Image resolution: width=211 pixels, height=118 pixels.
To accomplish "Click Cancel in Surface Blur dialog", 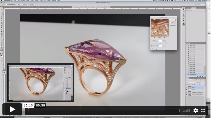I will point(172,23).
